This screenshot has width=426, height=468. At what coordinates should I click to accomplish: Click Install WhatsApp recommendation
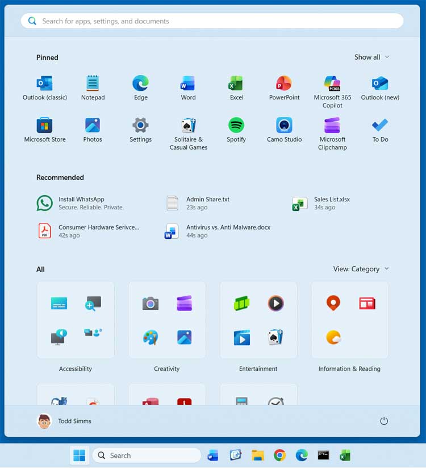(81, 203)
